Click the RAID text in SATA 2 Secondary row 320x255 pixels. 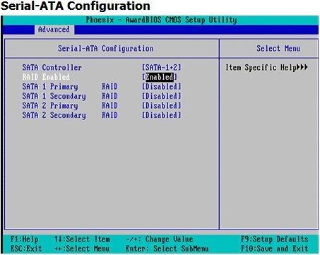(x=109, y=115)
